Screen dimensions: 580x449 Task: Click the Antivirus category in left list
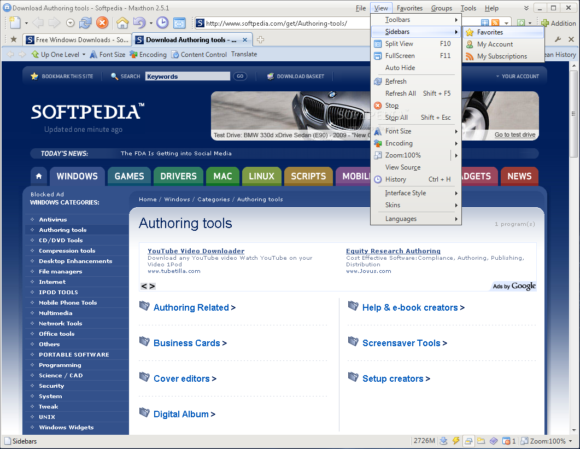tap(53, 219)
